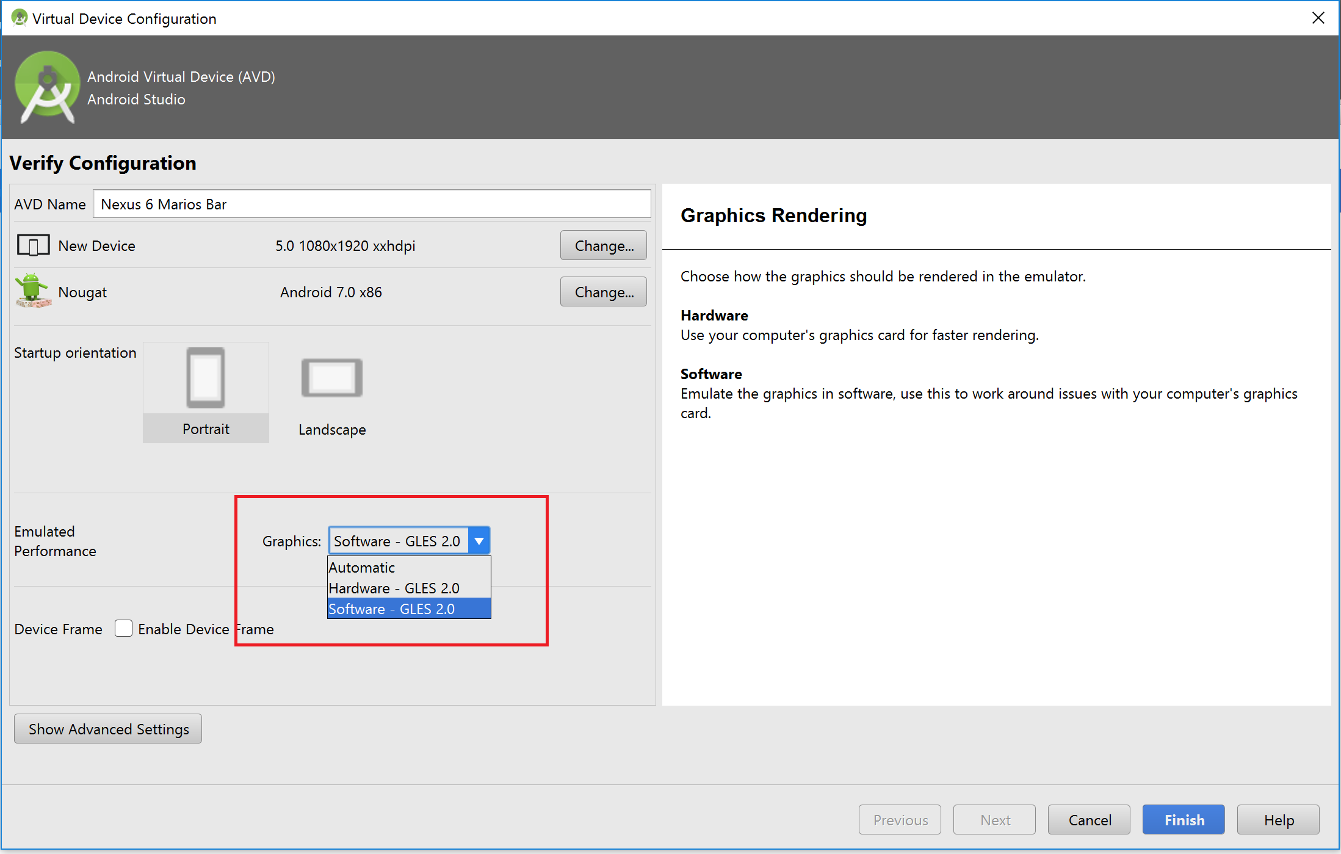
Task: Click Change button for Nougat system image
Action: tap(603, 292)
